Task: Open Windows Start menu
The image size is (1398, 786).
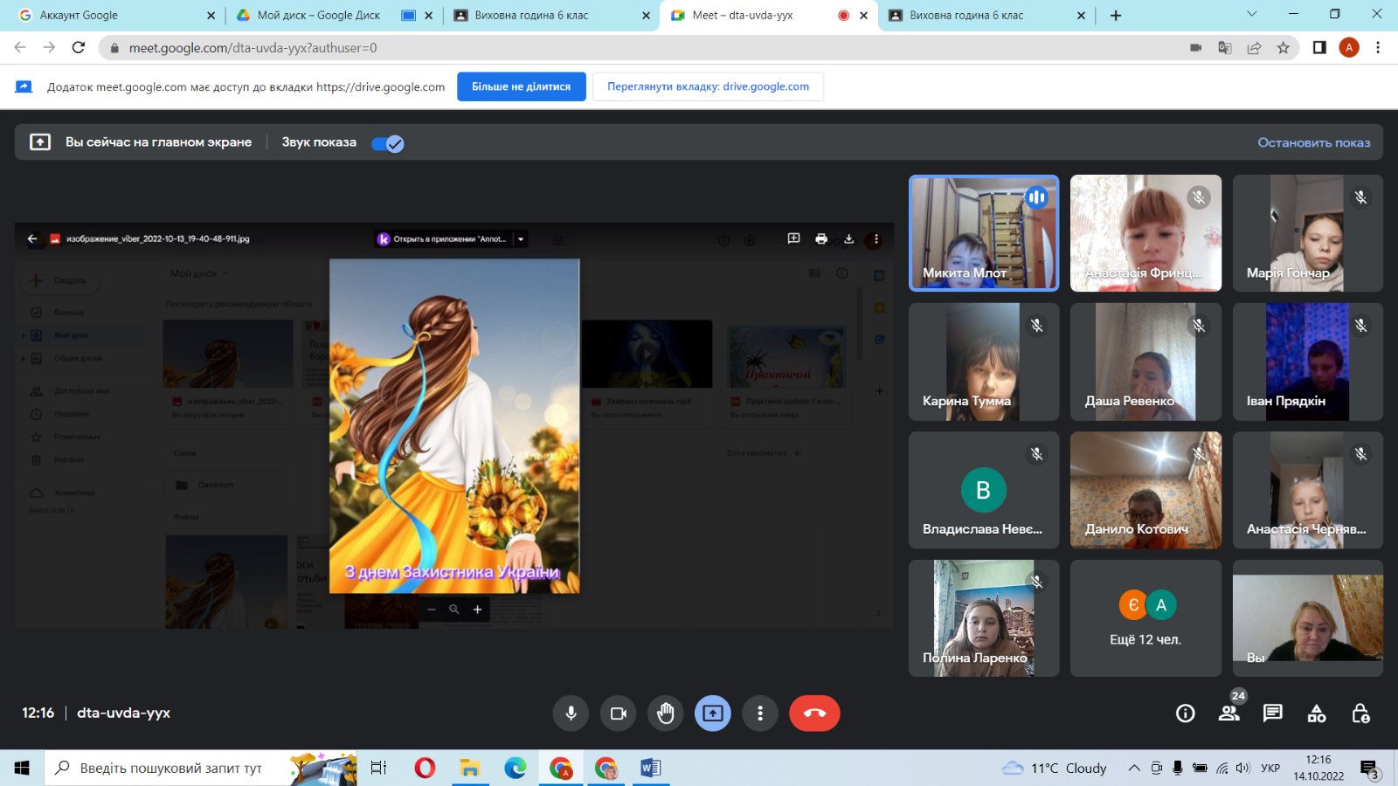Action: click(22, 768)
